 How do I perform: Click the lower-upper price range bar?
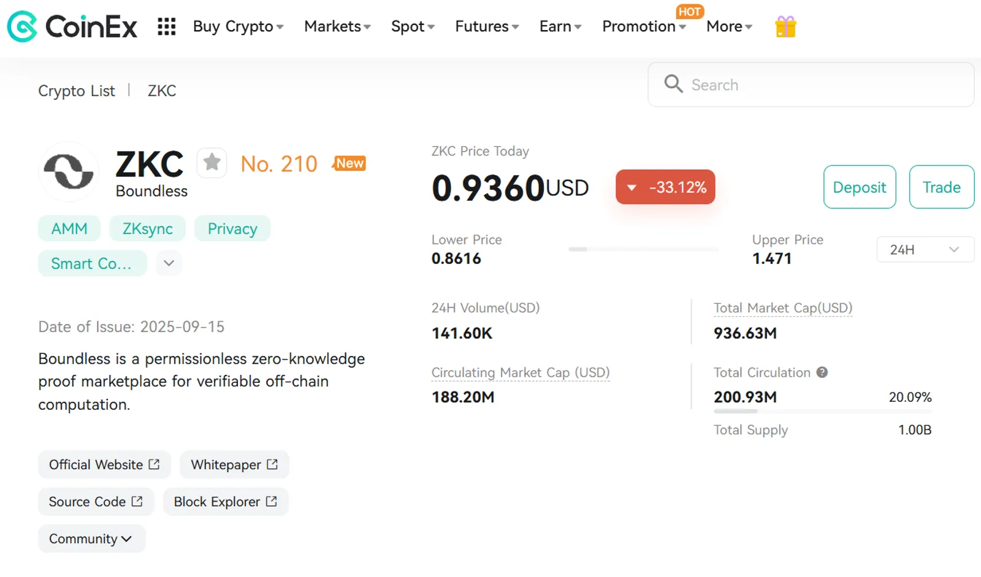(x=644, y=249)
